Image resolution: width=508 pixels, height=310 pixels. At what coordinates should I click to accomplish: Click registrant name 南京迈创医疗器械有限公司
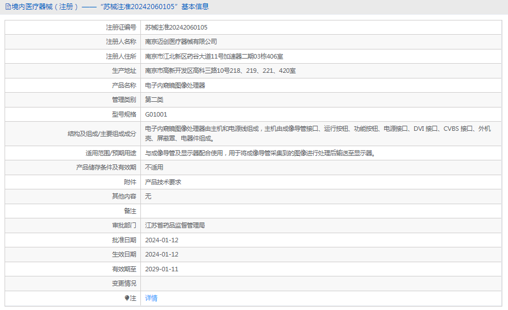[181, 42]
